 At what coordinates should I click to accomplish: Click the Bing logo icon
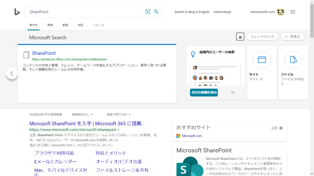17,12
